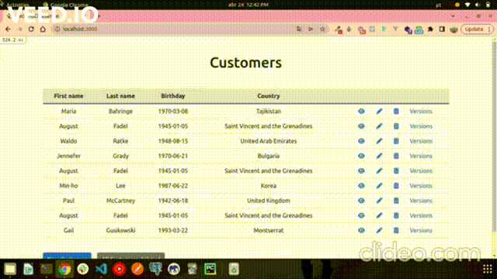The image size is (497, 279).
Task: View details of Maria Bahringe
Action: click(361, 112)
